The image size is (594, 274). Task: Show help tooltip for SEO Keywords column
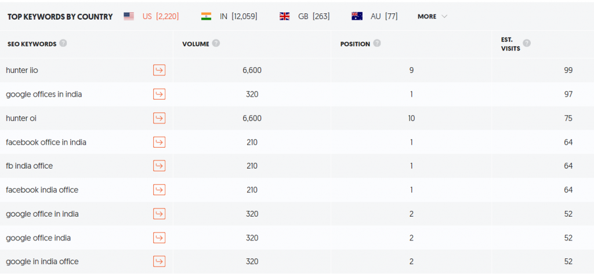click(63, 43)
